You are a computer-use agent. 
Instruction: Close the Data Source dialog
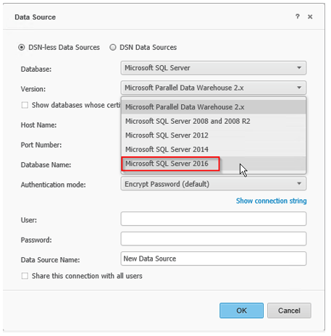click(x=310, y=17)
